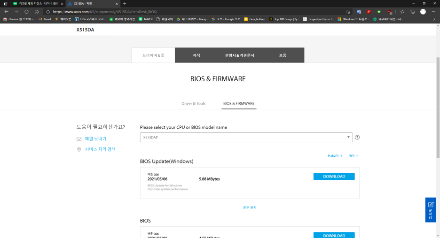Switch to Driver & Tools sub-tab

(193, 103)
